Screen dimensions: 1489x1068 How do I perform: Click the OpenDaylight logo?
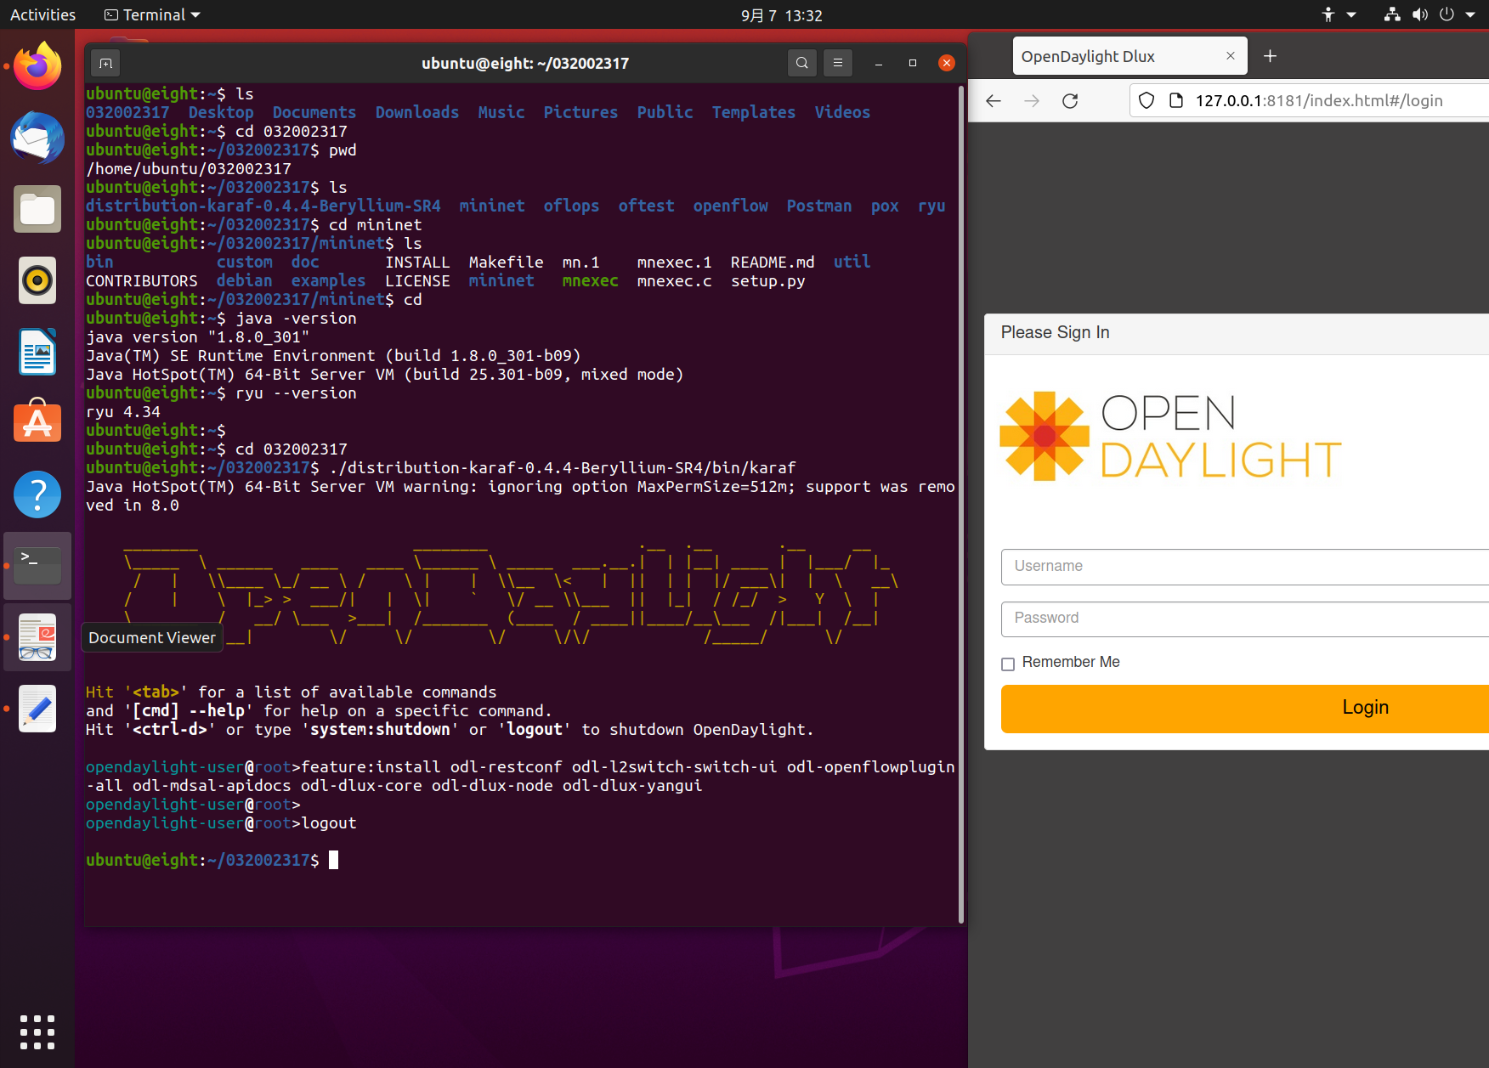[1170, 437]
